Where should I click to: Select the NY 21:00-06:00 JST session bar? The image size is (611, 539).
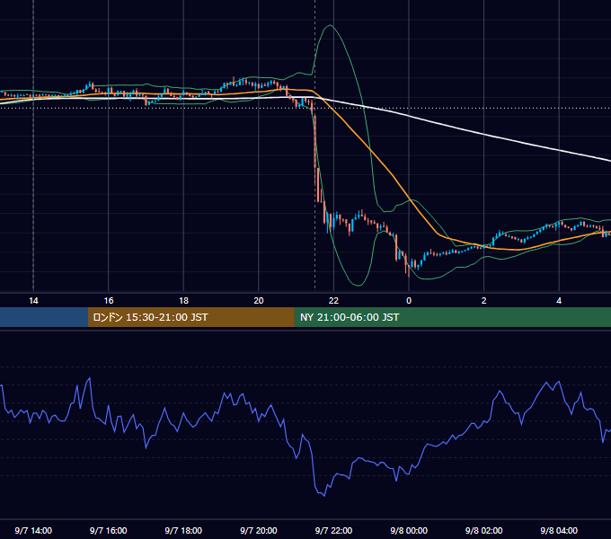tap(452, 317)
